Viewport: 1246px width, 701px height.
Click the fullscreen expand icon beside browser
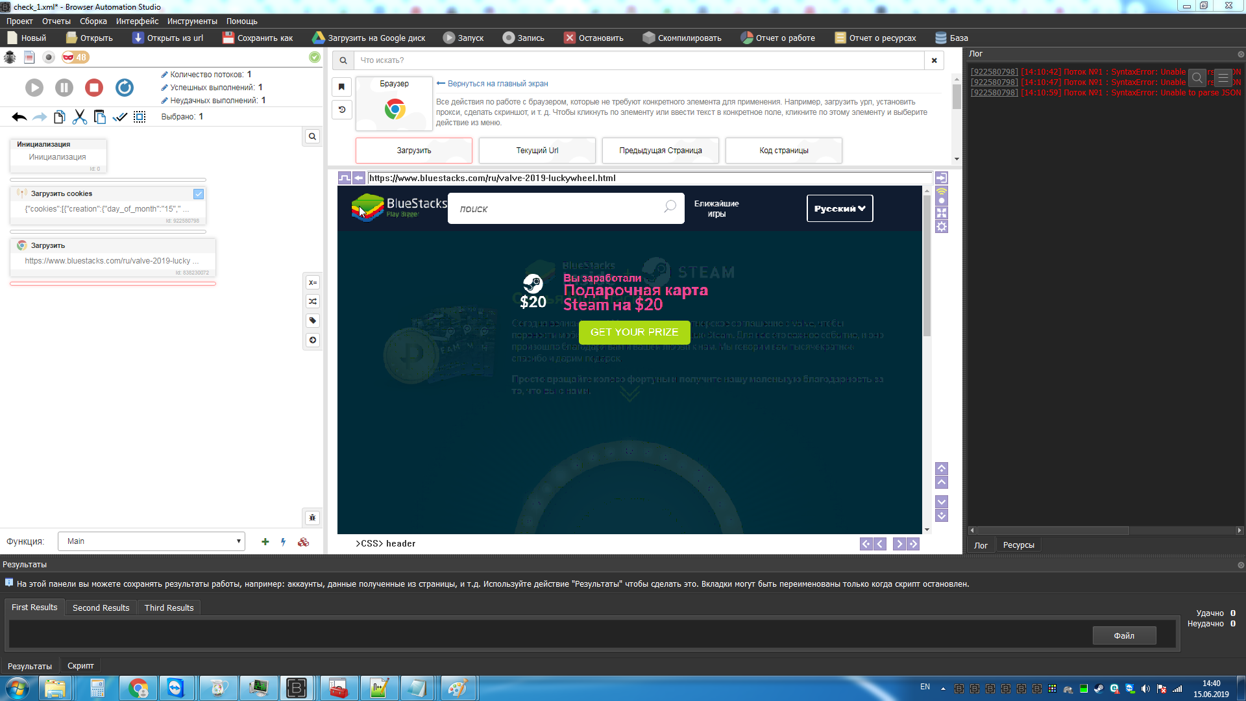tap(942, 213)
